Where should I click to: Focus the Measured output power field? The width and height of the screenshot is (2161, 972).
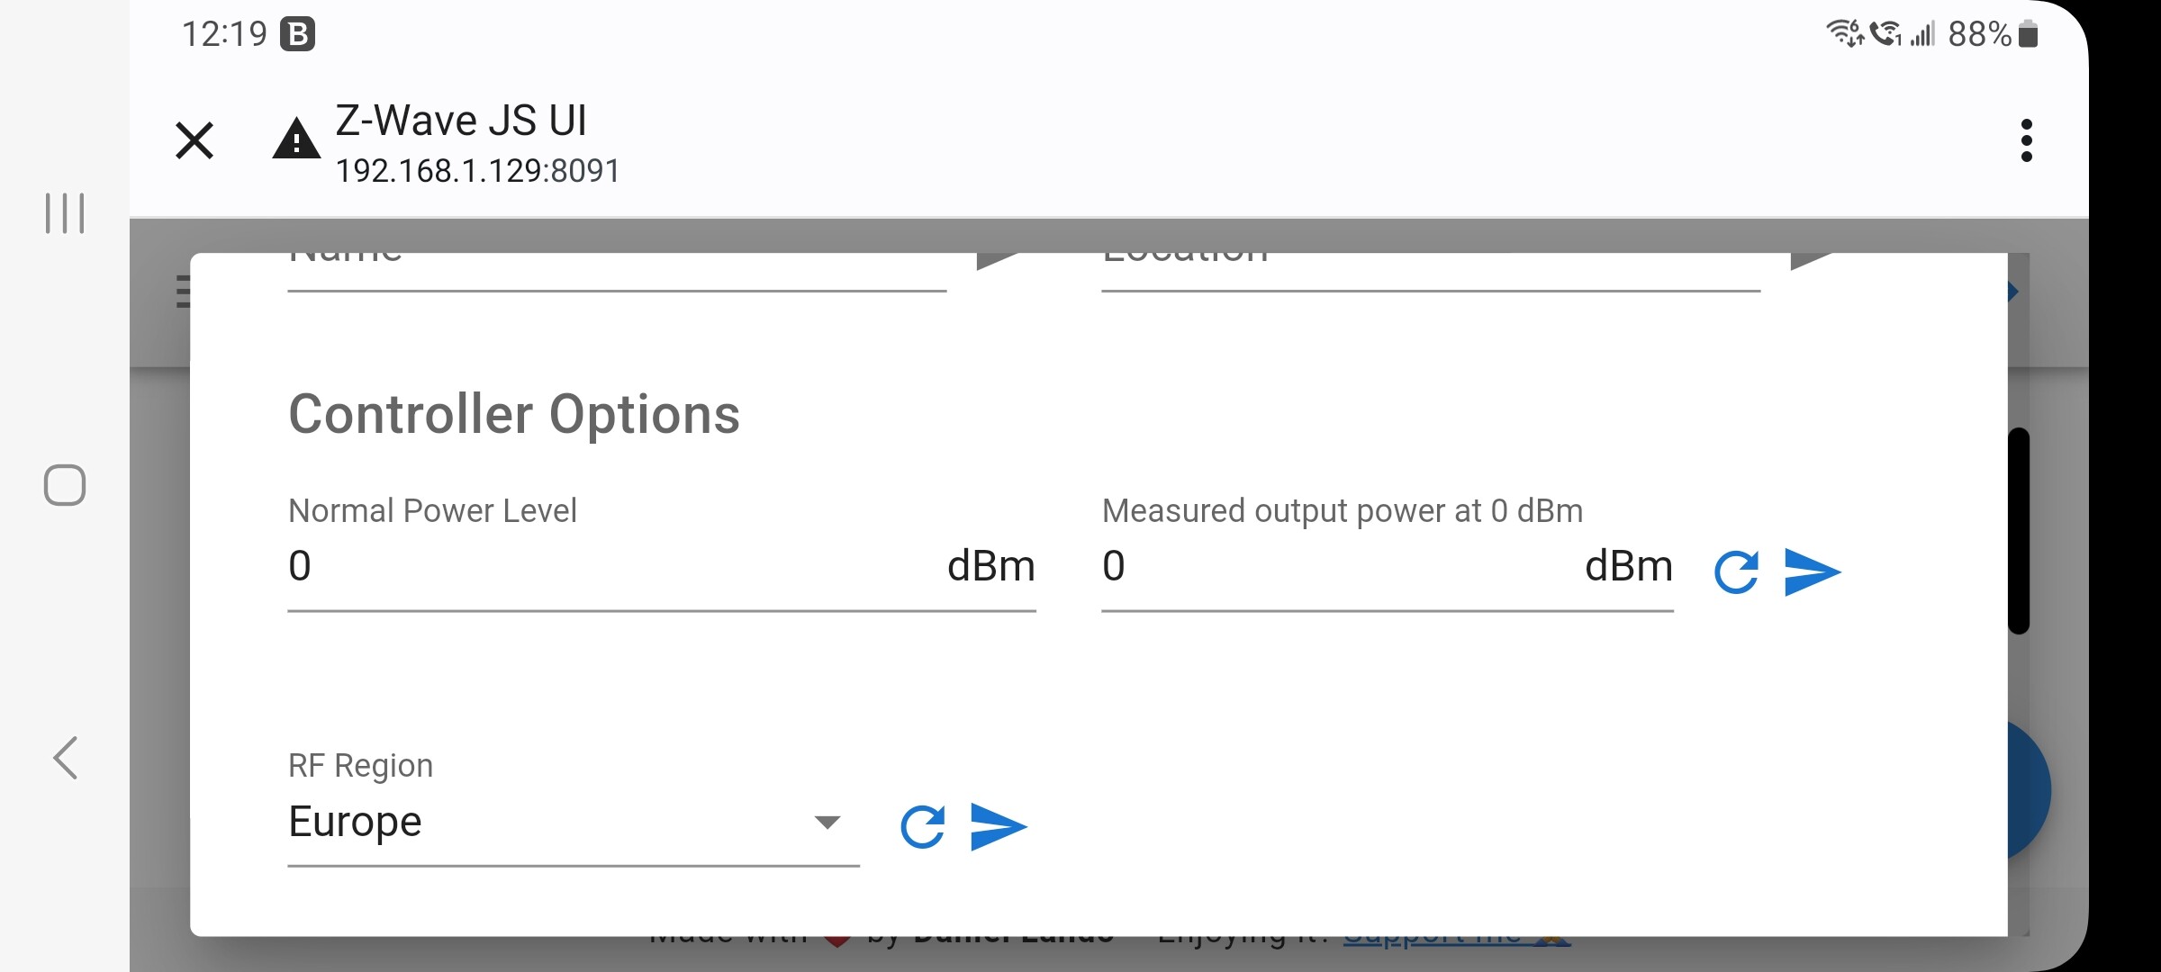[x=1387, y=567]
